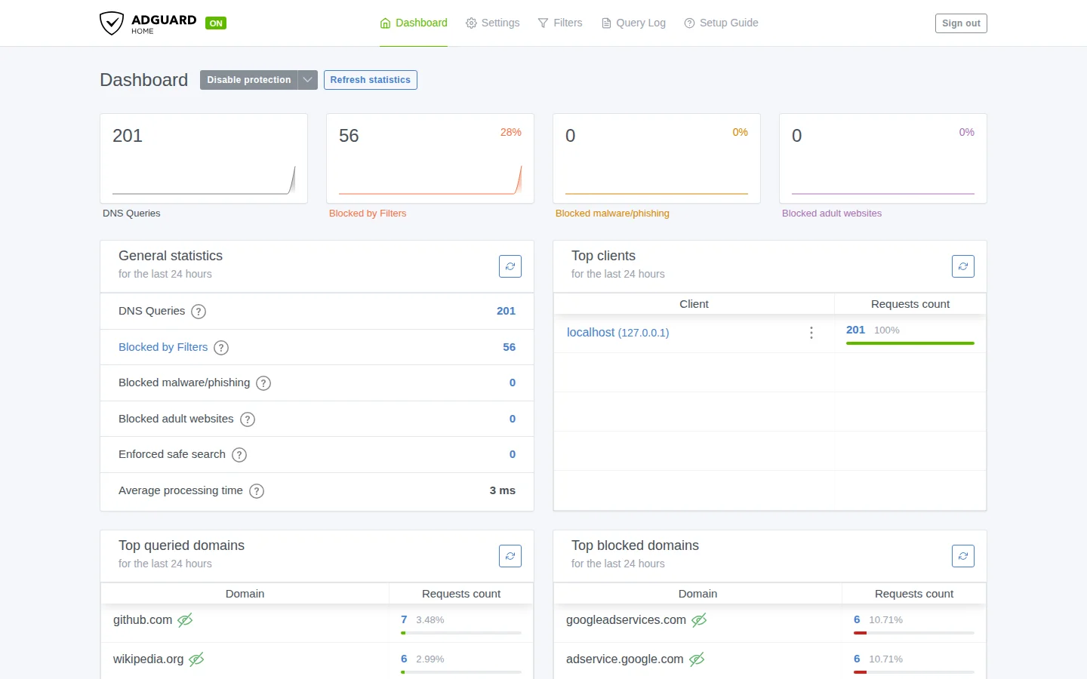Show help for Enforced safe search statistic
This screenshot has height=679, width=1087.
click(x=239, y=455)
